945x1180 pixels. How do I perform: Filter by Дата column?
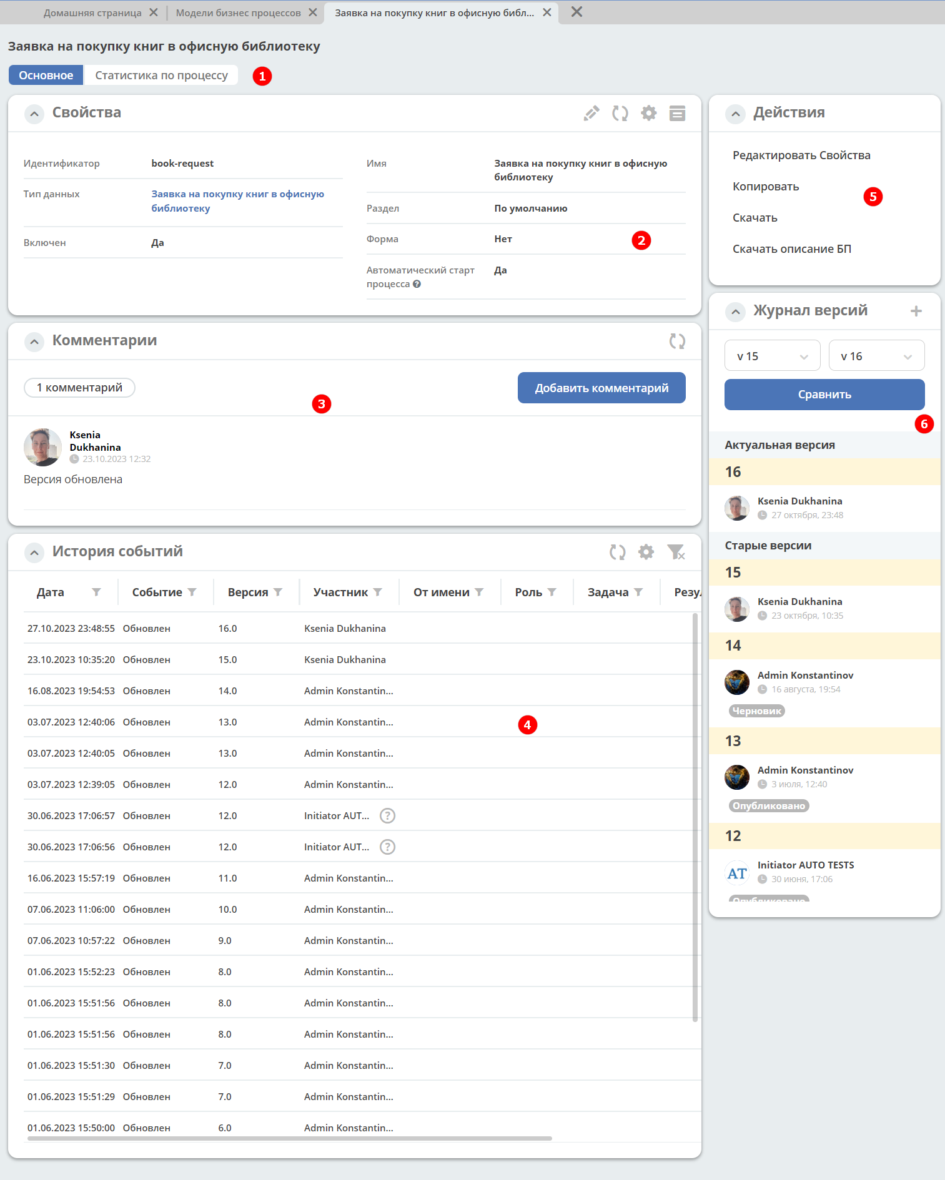pos(96,592)
